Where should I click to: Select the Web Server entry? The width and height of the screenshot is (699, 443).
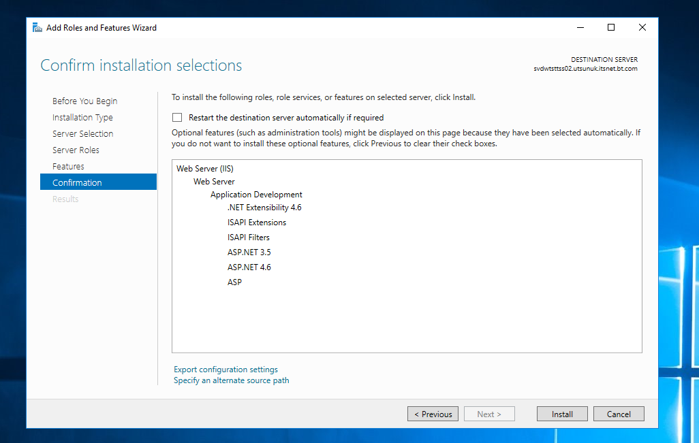pos(214,182)
